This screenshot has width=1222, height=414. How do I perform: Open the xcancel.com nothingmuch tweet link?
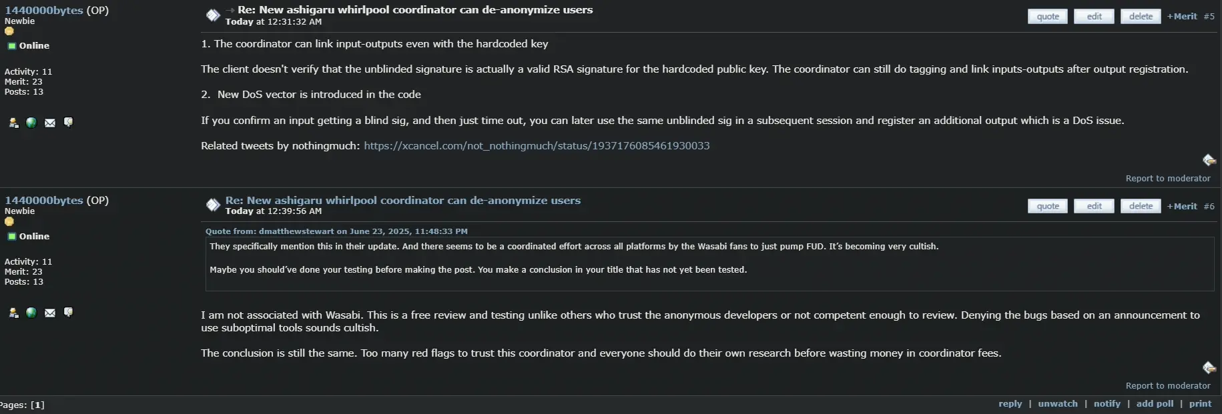(x=537, y=146)
